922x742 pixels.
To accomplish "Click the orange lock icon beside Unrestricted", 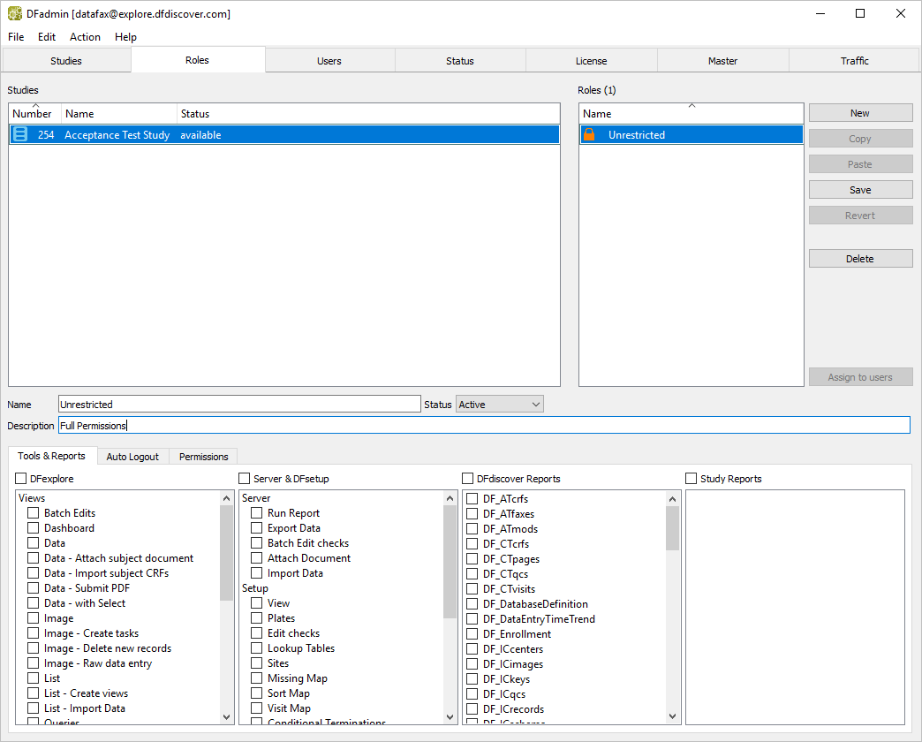I will (x=590, y=134).
